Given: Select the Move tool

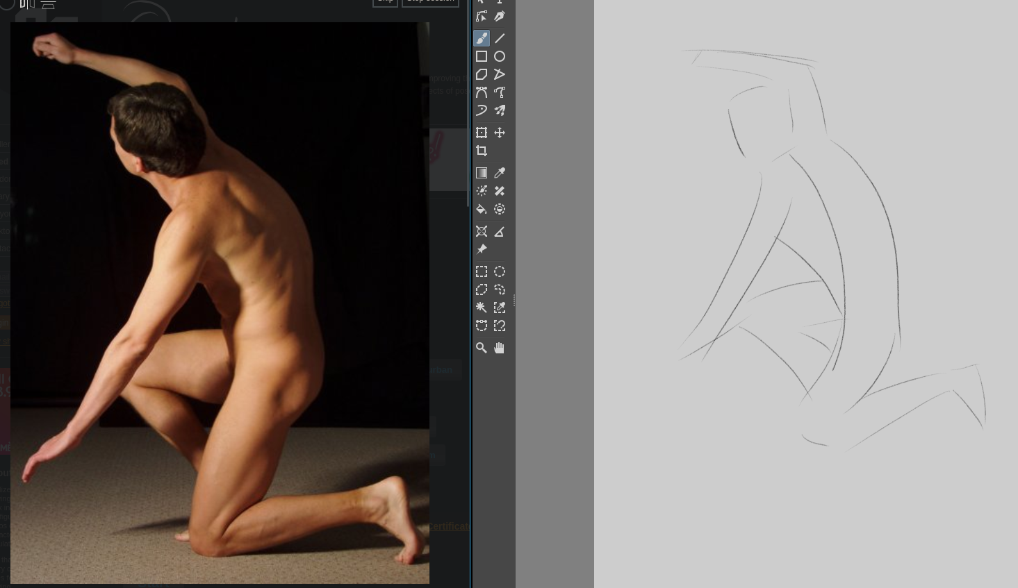Looking at the screenshot, I should point(500,133).
